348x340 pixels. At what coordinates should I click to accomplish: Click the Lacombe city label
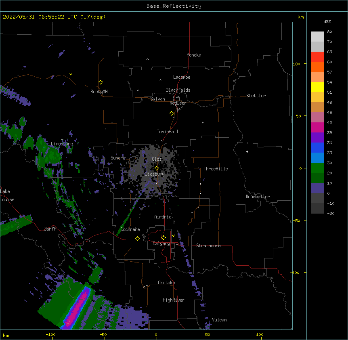point(182,77)
